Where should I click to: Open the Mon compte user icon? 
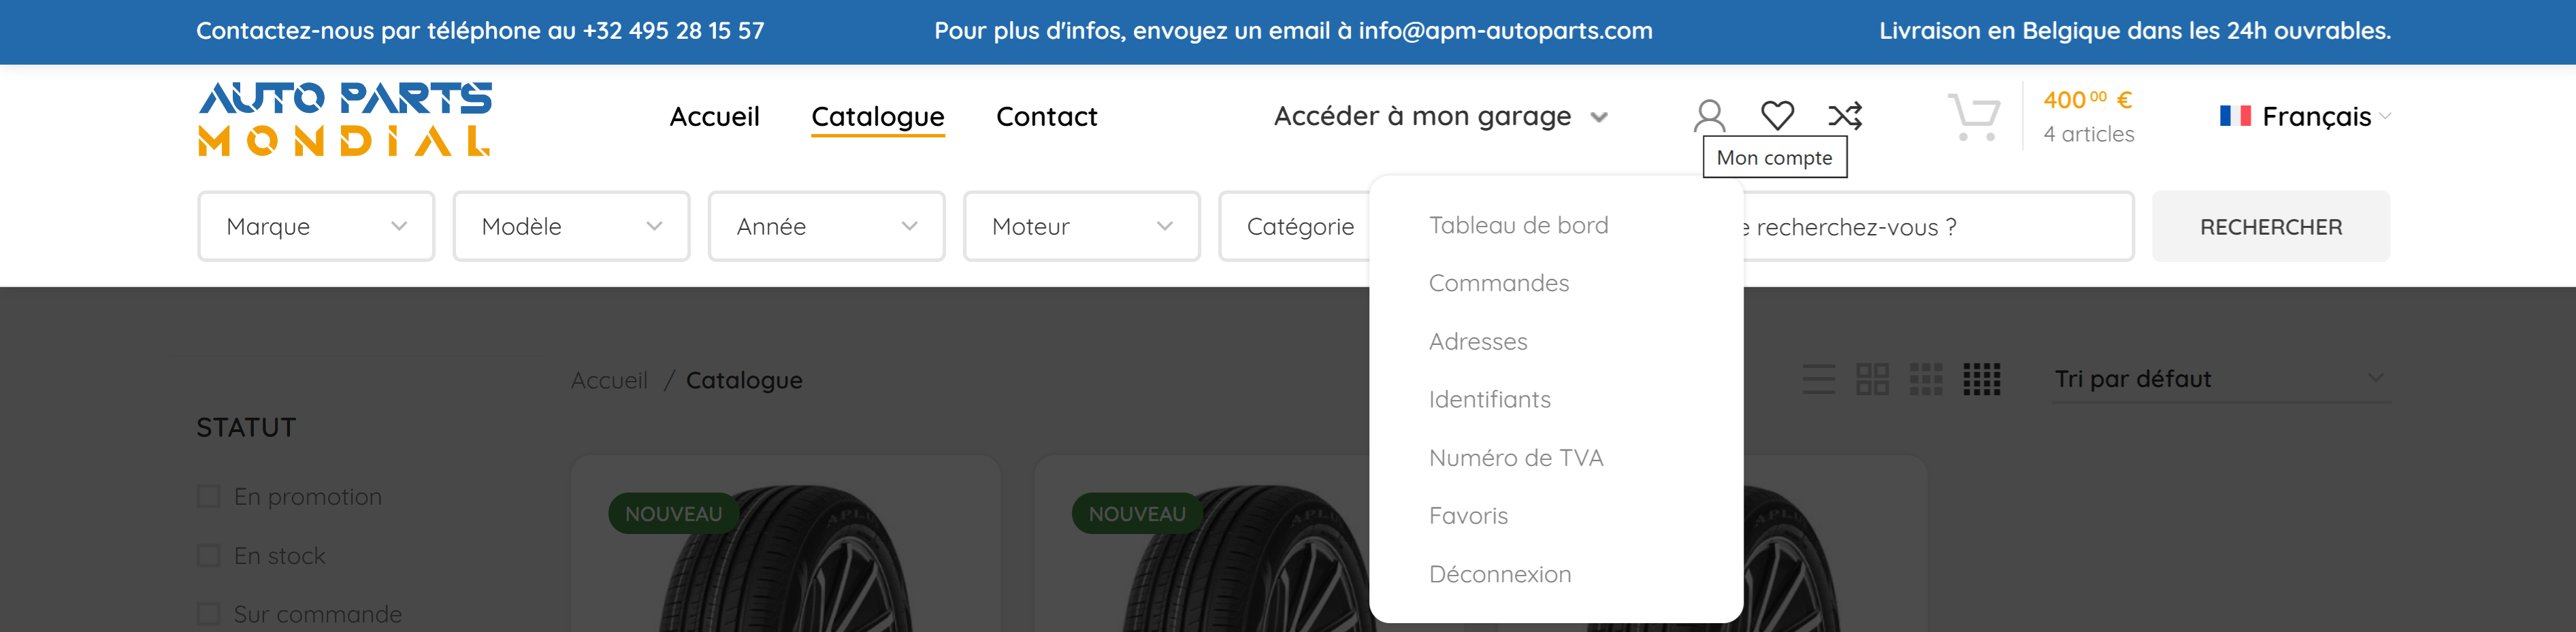[1709, 116]
